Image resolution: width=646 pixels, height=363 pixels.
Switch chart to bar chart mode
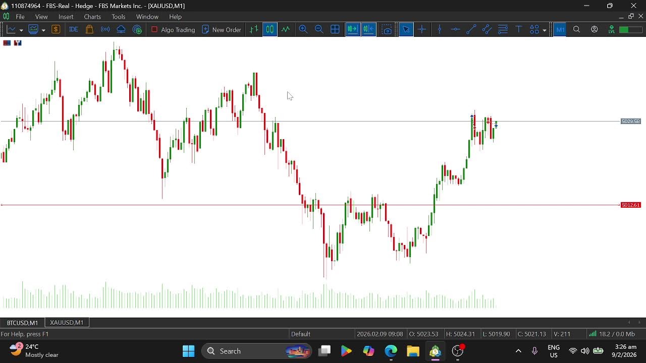point(254,30)
